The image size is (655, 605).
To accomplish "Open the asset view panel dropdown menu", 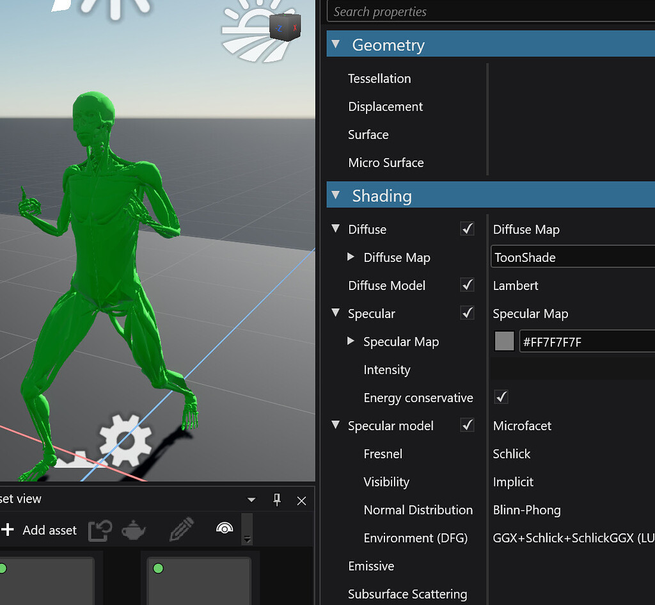I will coord(251,499).
